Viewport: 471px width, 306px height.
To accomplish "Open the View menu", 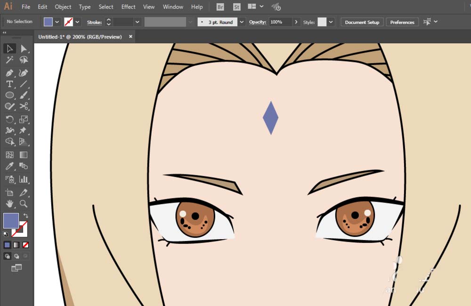I will (x=149, y=7).
